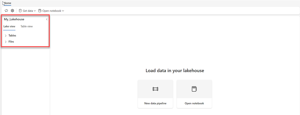This screenshot has width=300, height=115.
Task: Select the Files tree item
Action: pyautogui.click(x=11, y=42)
